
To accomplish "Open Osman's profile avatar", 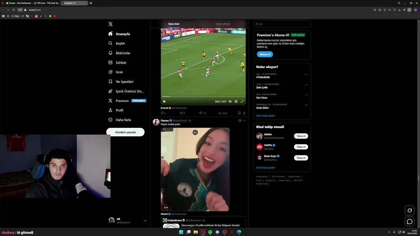I will pos(156,122).
